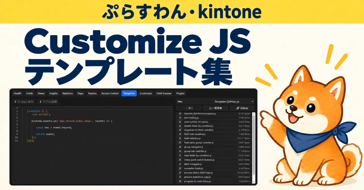Click the JS icon beside auto-lookup.js

click(x=180, y=118)
